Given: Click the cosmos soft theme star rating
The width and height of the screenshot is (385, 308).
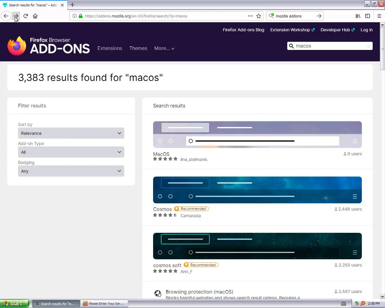Looking at the screenshot, I should pos(165,271).
